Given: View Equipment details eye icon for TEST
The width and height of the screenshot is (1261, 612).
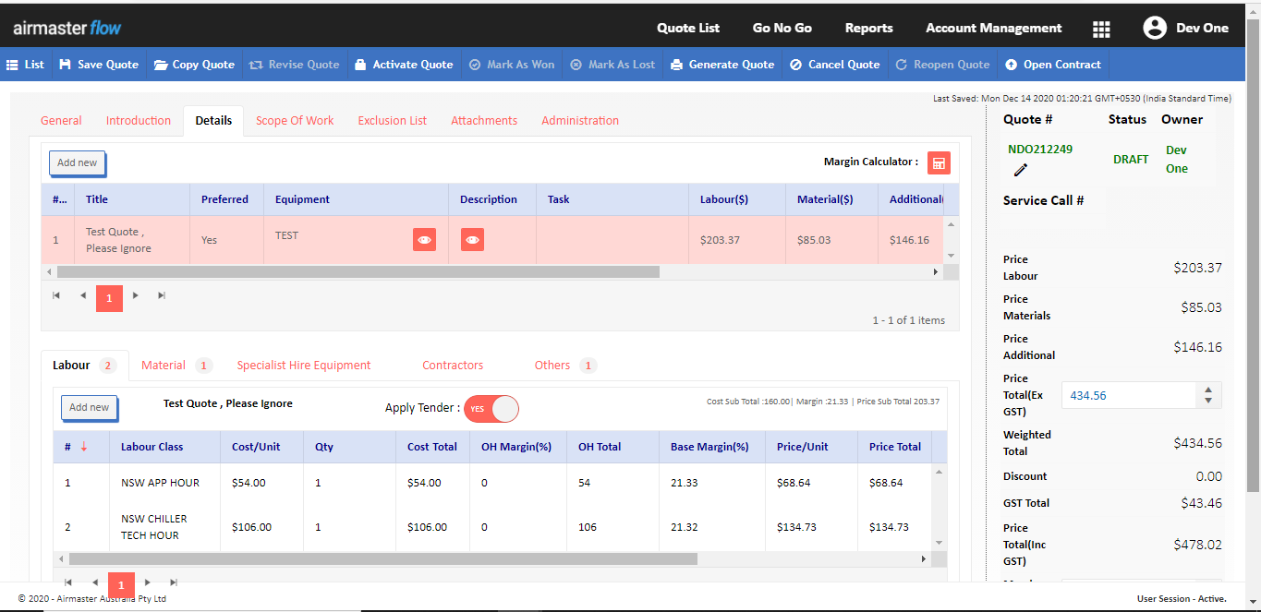Looking at the screenshot, I should coord(424,239).
